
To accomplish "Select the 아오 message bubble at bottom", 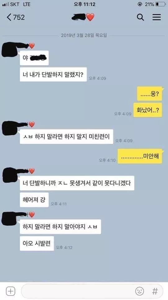I will point(37,243).
